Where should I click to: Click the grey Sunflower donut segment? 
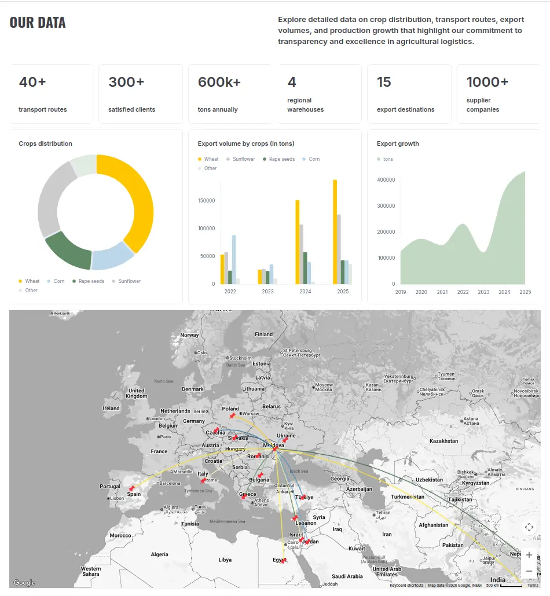[x=52, y=198]
